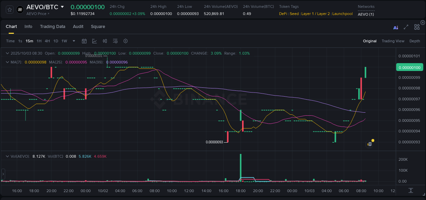Open the indicator settings icon
Viewport: 426px width, 200px height.
[115, 41]
